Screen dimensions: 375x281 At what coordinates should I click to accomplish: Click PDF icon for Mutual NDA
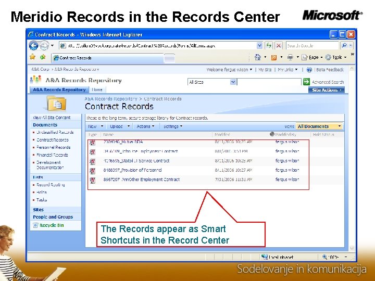93,143
